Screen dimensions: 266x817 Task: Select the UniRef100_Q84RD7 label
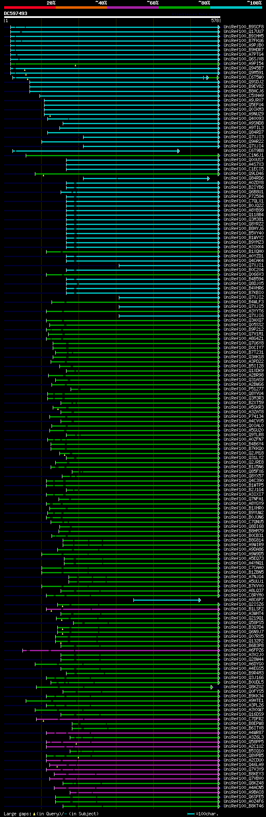coord(244,132)
